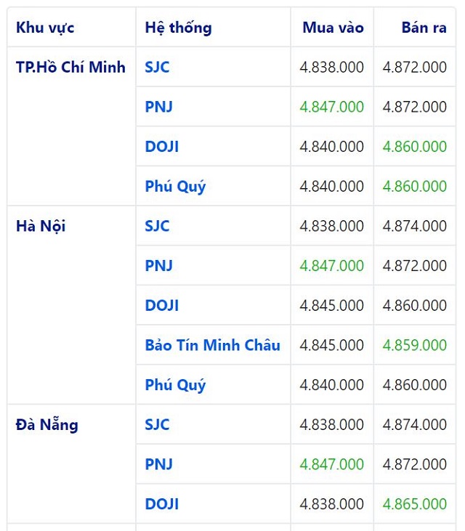Click Bảo Tín Minh Châu's 4.845.000 buying price
Image resolution: width=465 pixels, height=531 pixels.
pyautogui.click(x=332, y=345)
